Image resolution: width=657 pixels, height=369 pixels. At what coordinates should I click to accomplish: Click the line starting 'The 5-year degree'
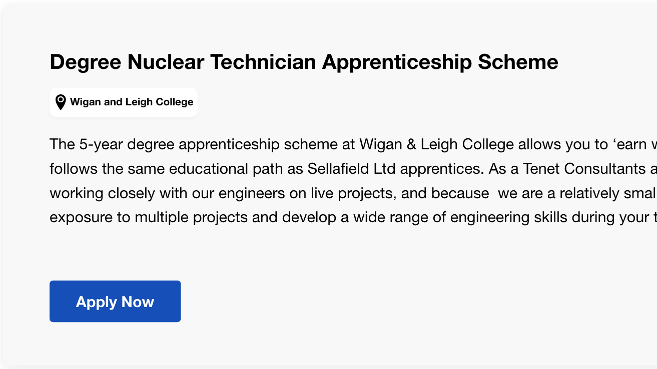coord(353,145)
